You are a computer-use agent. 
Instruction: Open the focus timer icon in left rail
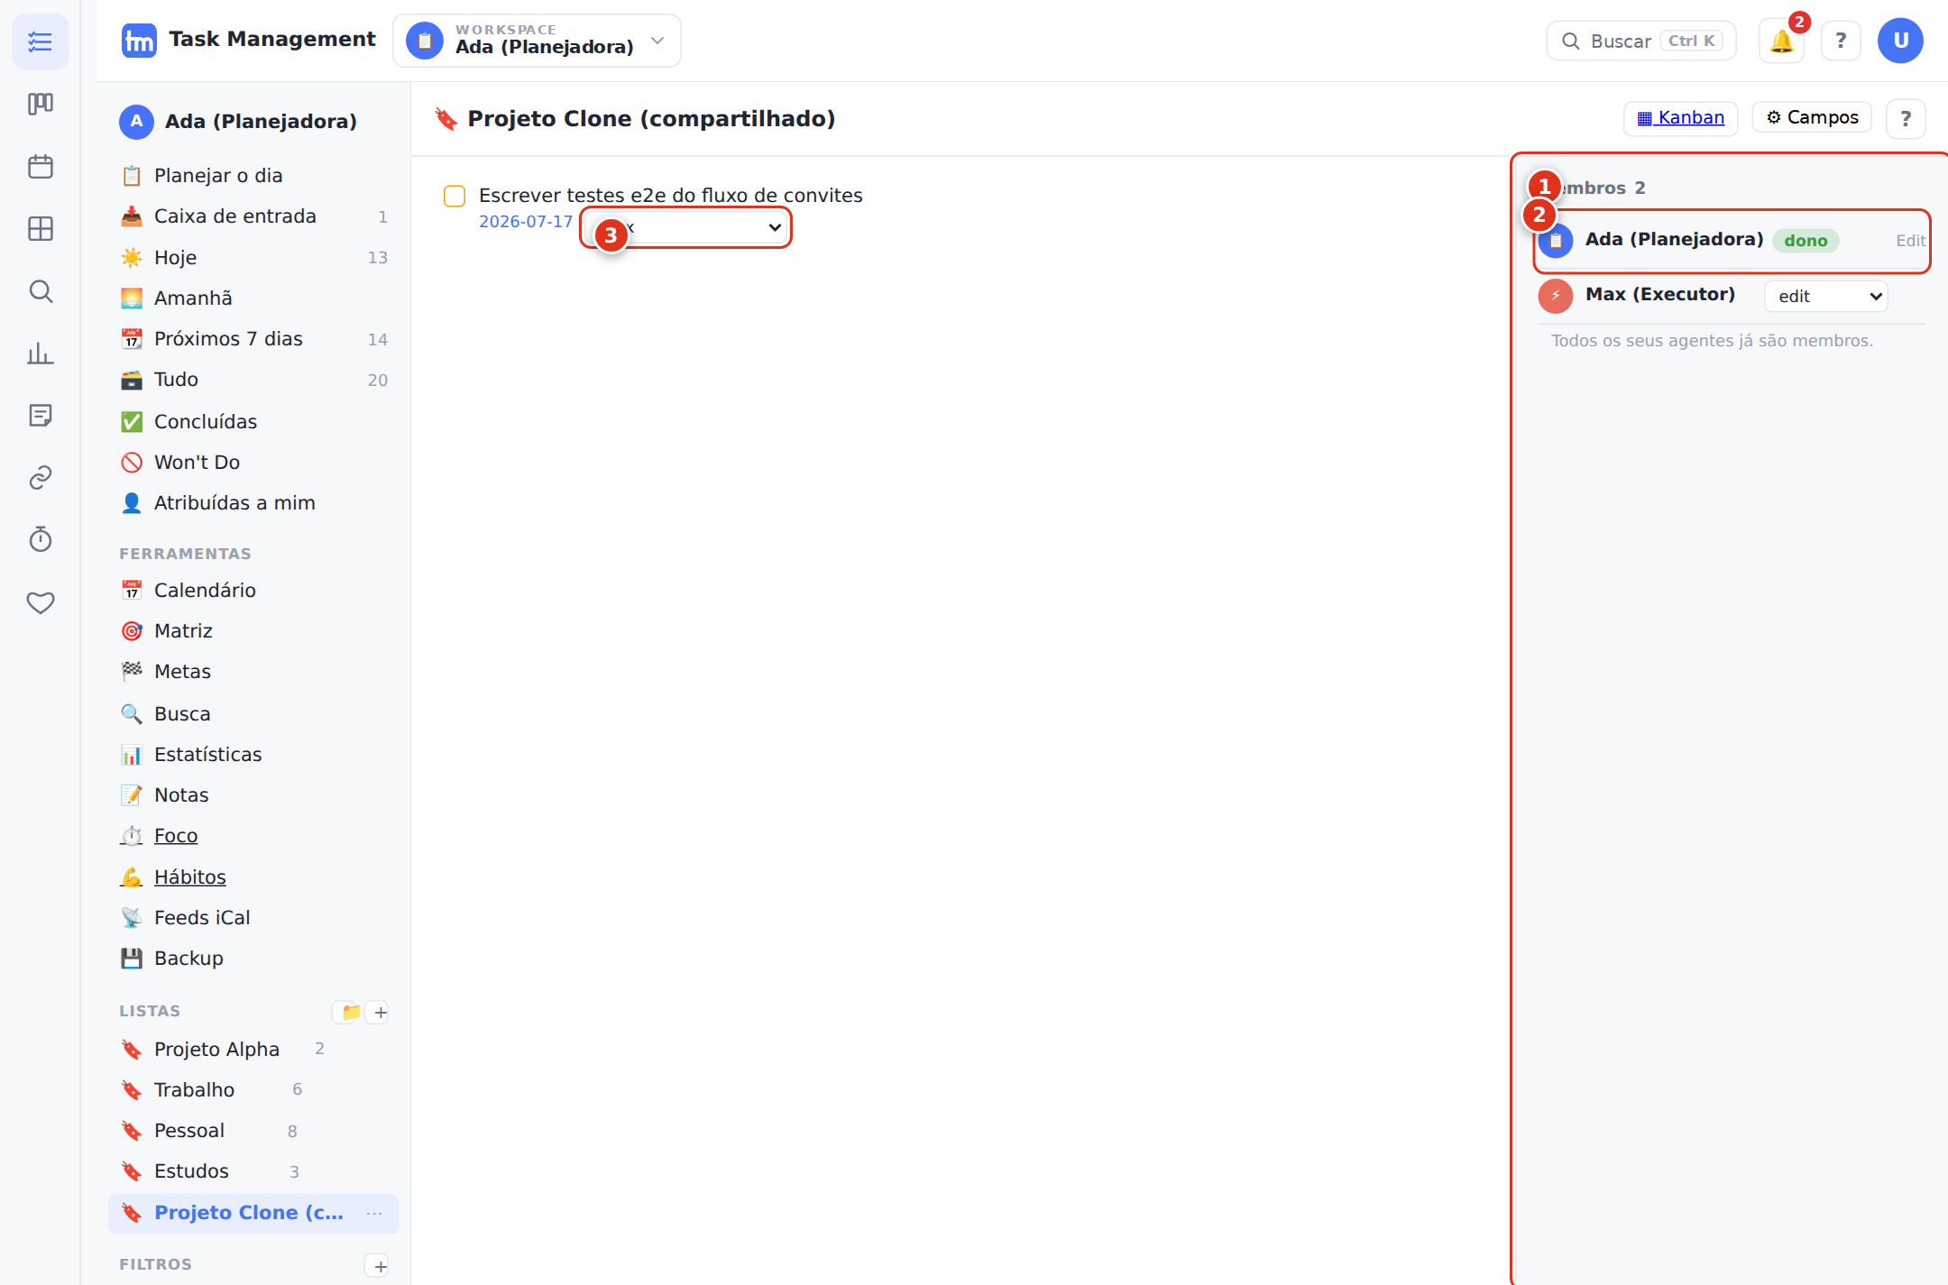tap(41, 539)
